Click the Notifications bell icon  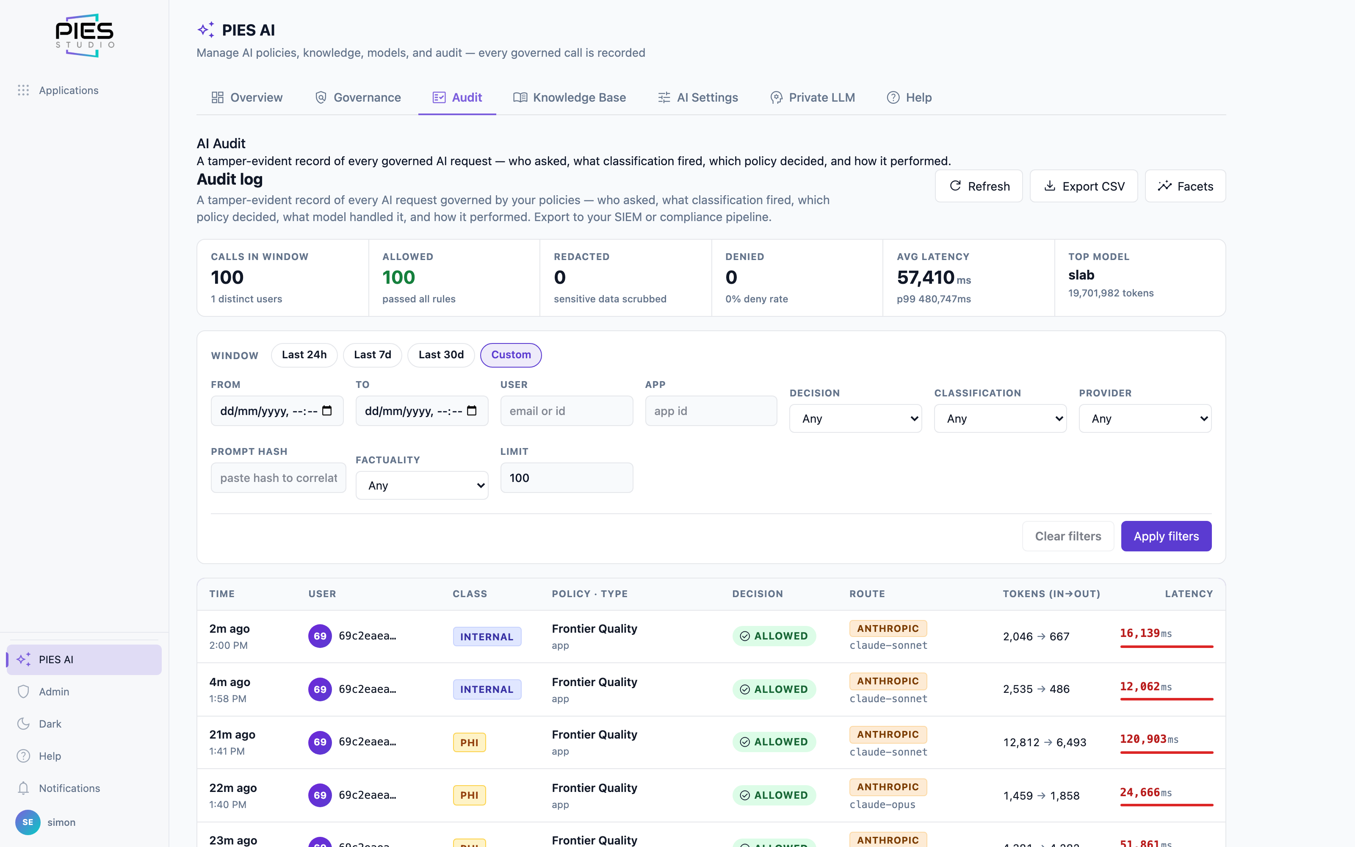pos(23,788)
